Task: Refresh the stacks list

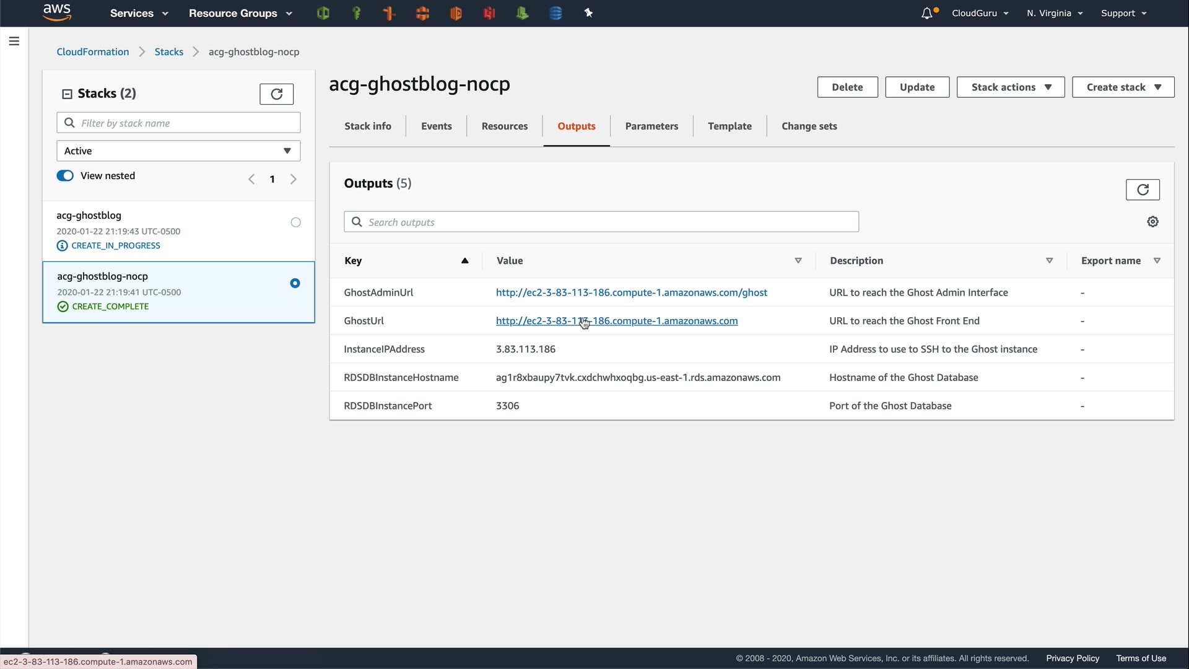Action: pos(276,94)
